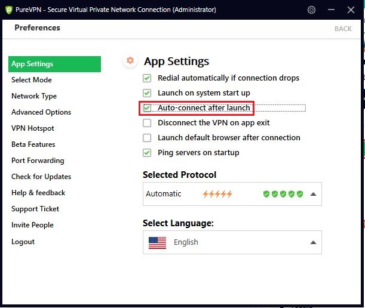365x308 pixels.
Task: Toggle Launch on system start up checkbox
Action: (x=147, y=93)
